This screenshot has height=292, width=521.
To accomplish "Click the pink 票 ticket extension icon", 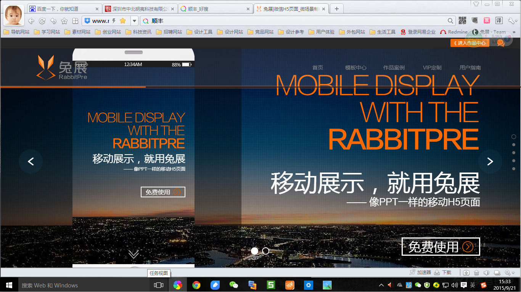I will pyautogui.click(x=487, y=21).
